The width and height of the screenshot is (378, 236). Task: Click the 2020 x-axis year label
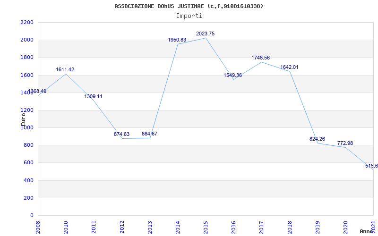click(x=345, y=227)
